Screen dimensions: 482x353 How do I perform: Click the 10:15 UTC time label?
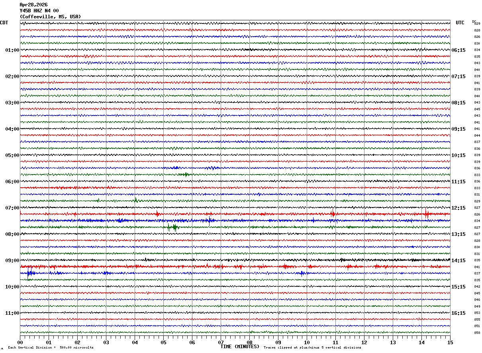tap(458, 155)
